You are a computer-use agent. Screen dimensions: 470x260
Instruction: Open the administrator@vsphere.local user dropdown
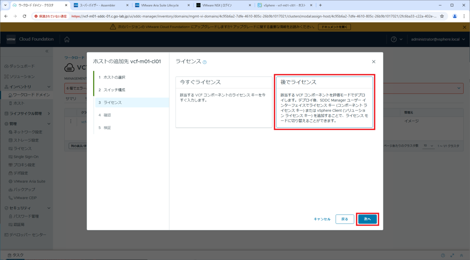pos(438,39)
